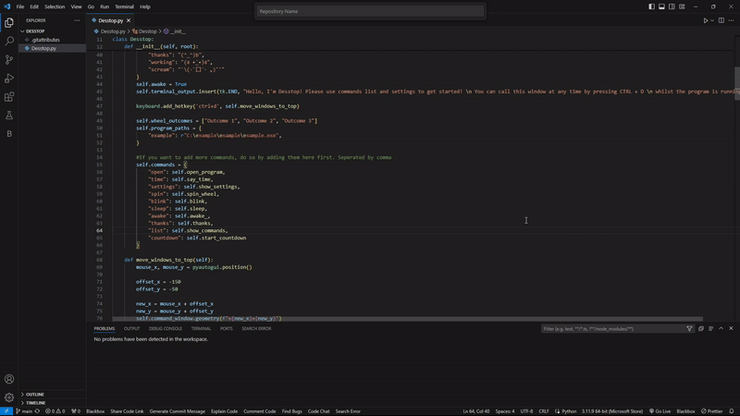Open the Extensions view
The height and width of the screenshot is (416, 740).
9,97
